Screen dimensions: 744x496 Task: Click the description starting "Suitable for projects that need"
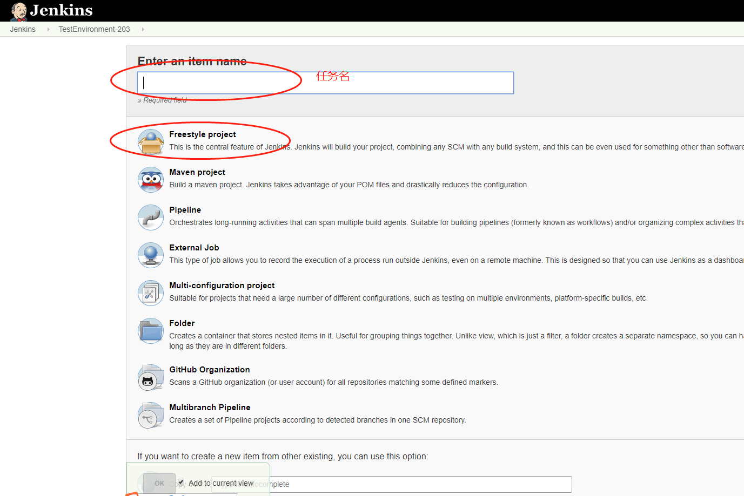point(408,298)
